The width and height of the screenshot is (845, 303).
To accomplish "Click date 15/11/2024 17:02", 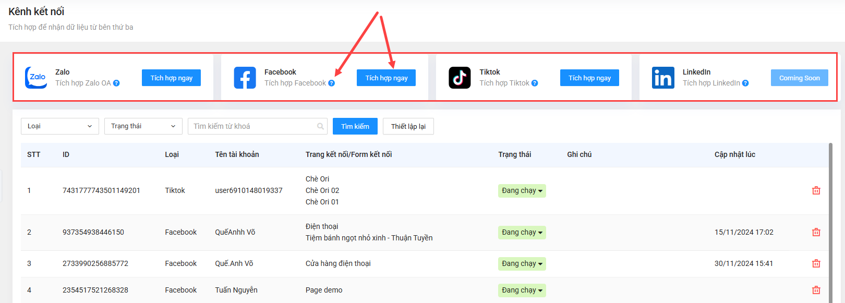I will point(744,232).
